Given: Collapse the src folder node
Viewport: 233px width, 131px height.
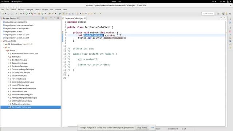Looking at the screenshot, I should pos(4,47).
